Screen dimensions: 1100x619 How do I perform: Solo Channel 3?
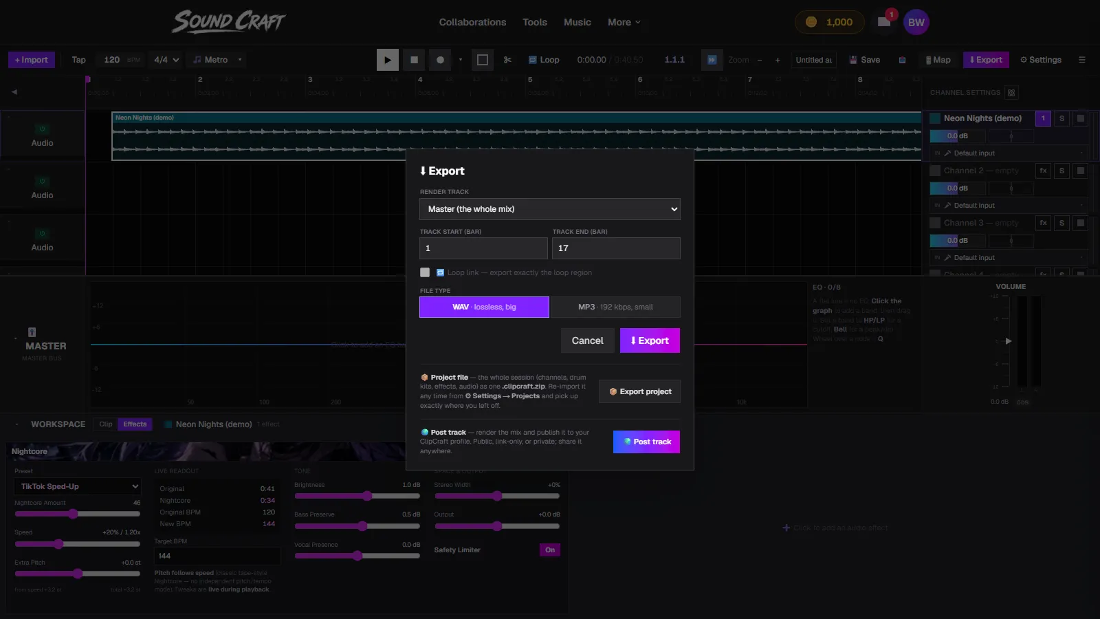pyautogui.click(x=1061, y=223)
